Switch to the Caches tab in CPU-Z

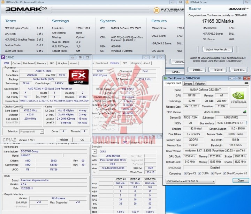click(x=16, y=63)
